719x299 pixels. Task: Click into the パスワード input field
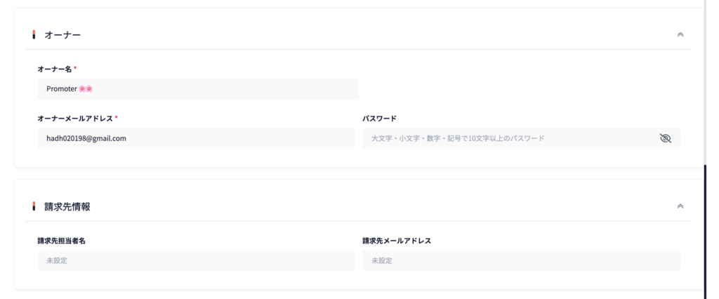pyautogui.click(x=509, y=138)
